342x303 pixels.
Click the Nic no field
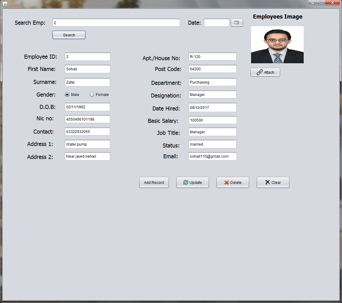pos(88,119)
